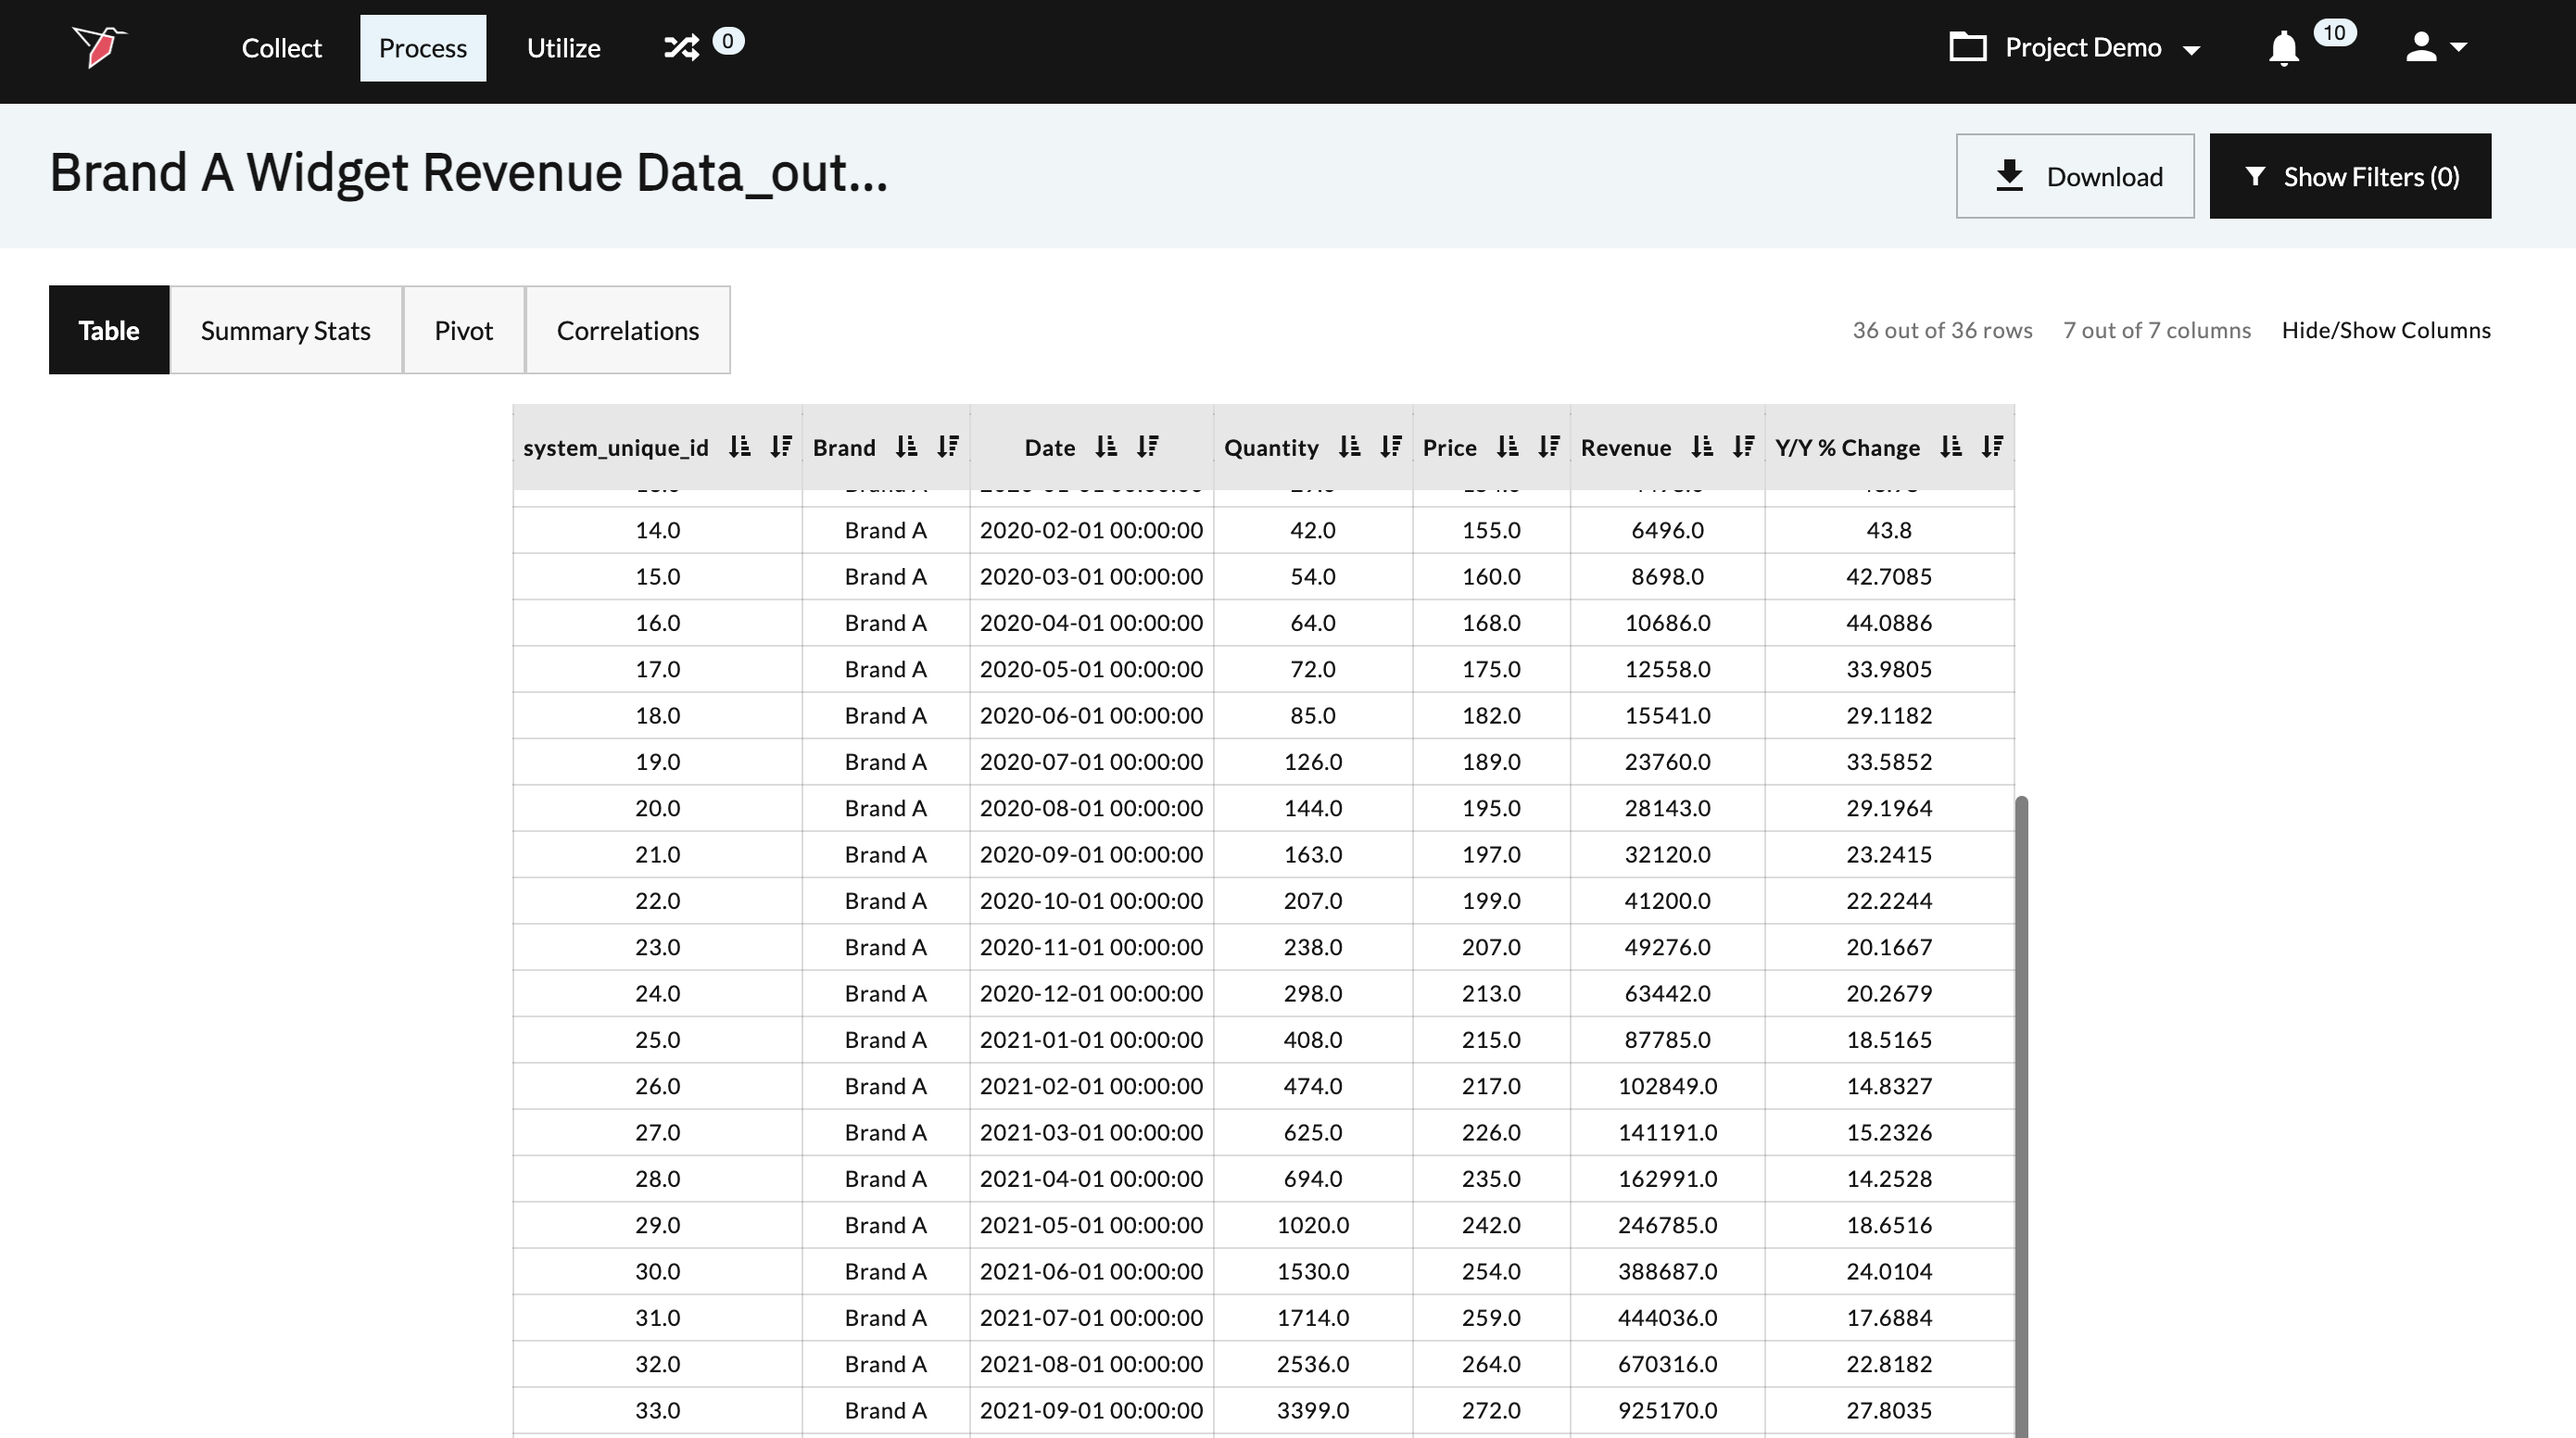Click Show Filters (0) button

coord(2350,176)
